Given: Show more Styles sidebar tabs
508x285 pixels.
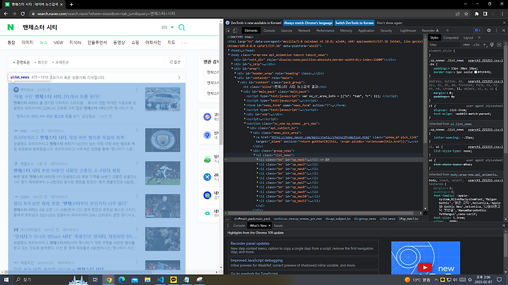Looking at the screenshot, I should click(479, 38).
